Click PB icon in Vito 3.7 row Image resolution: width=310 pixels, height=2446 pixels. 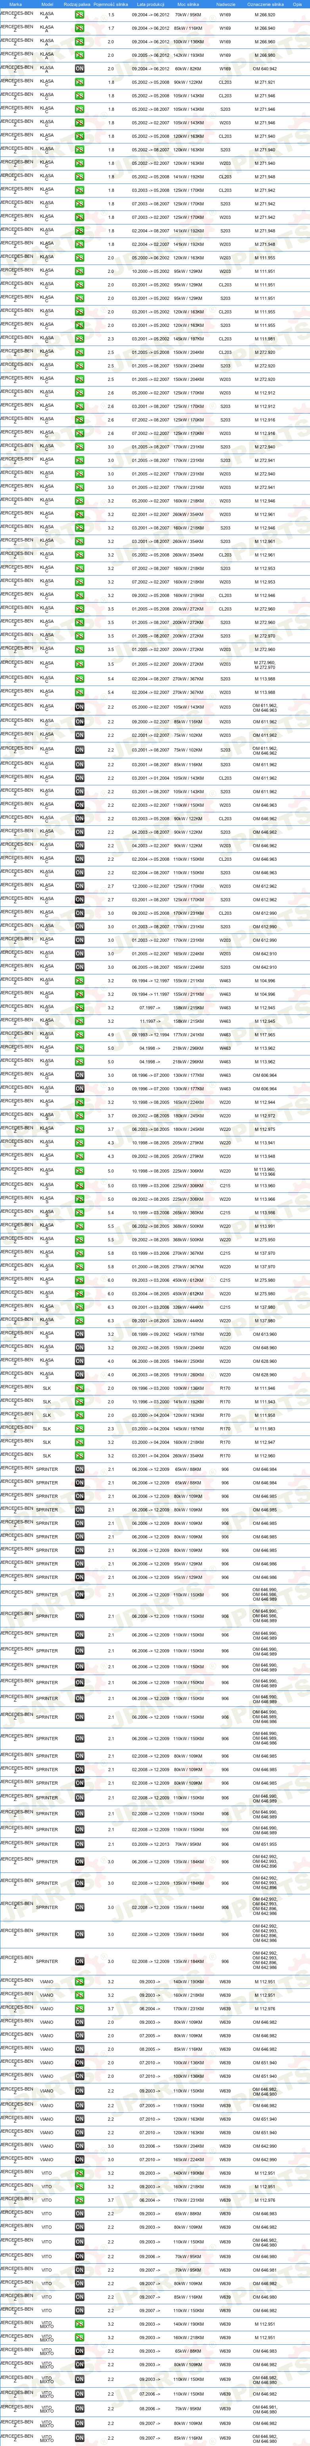[80, 2200]
